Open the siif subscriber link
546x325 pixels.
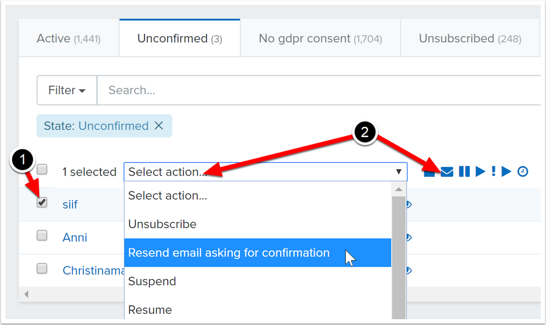pos(70,204)
